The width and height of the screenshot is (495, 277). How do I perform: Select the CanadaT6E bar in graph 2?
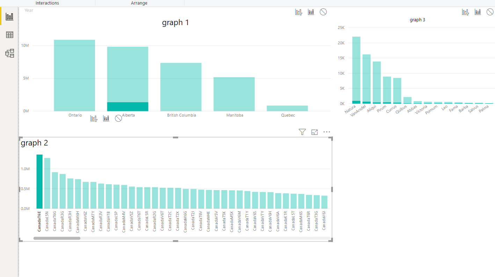39,181
